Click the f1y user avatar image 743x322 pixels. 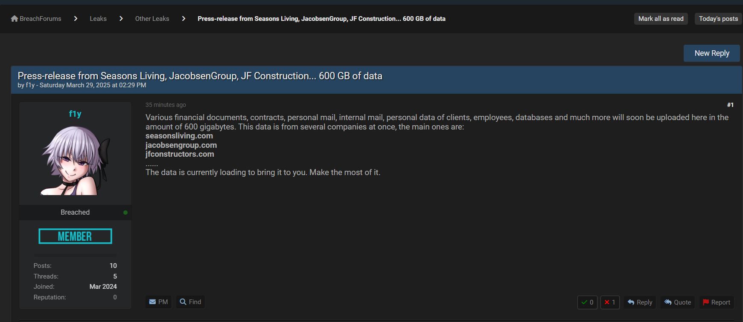coord(75,161)
